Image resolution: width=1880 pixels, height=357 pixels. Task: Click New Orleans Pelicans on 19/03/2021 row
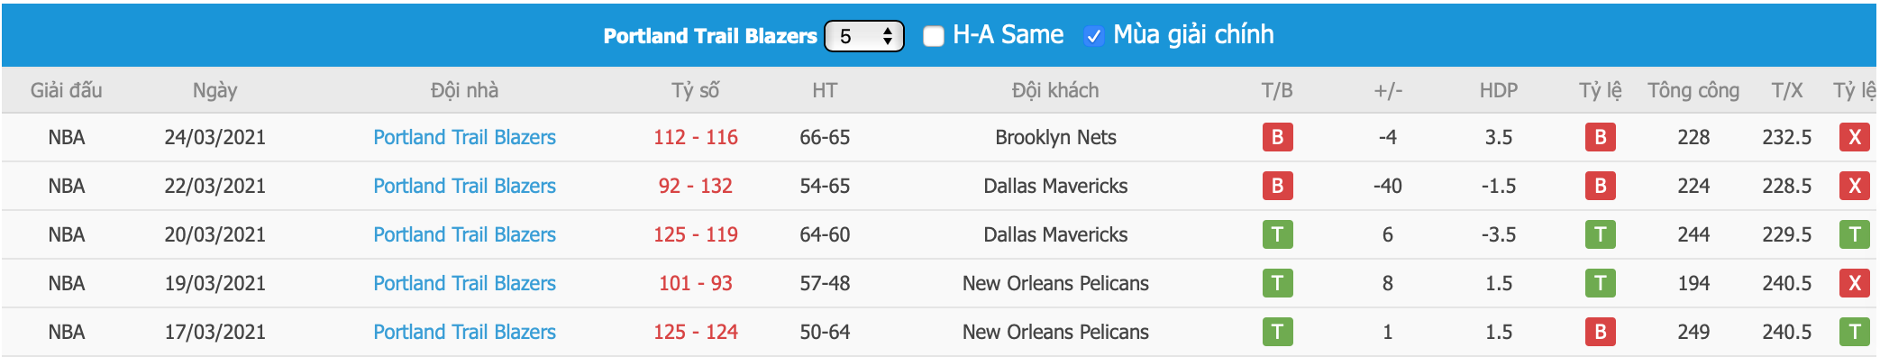1055,283
